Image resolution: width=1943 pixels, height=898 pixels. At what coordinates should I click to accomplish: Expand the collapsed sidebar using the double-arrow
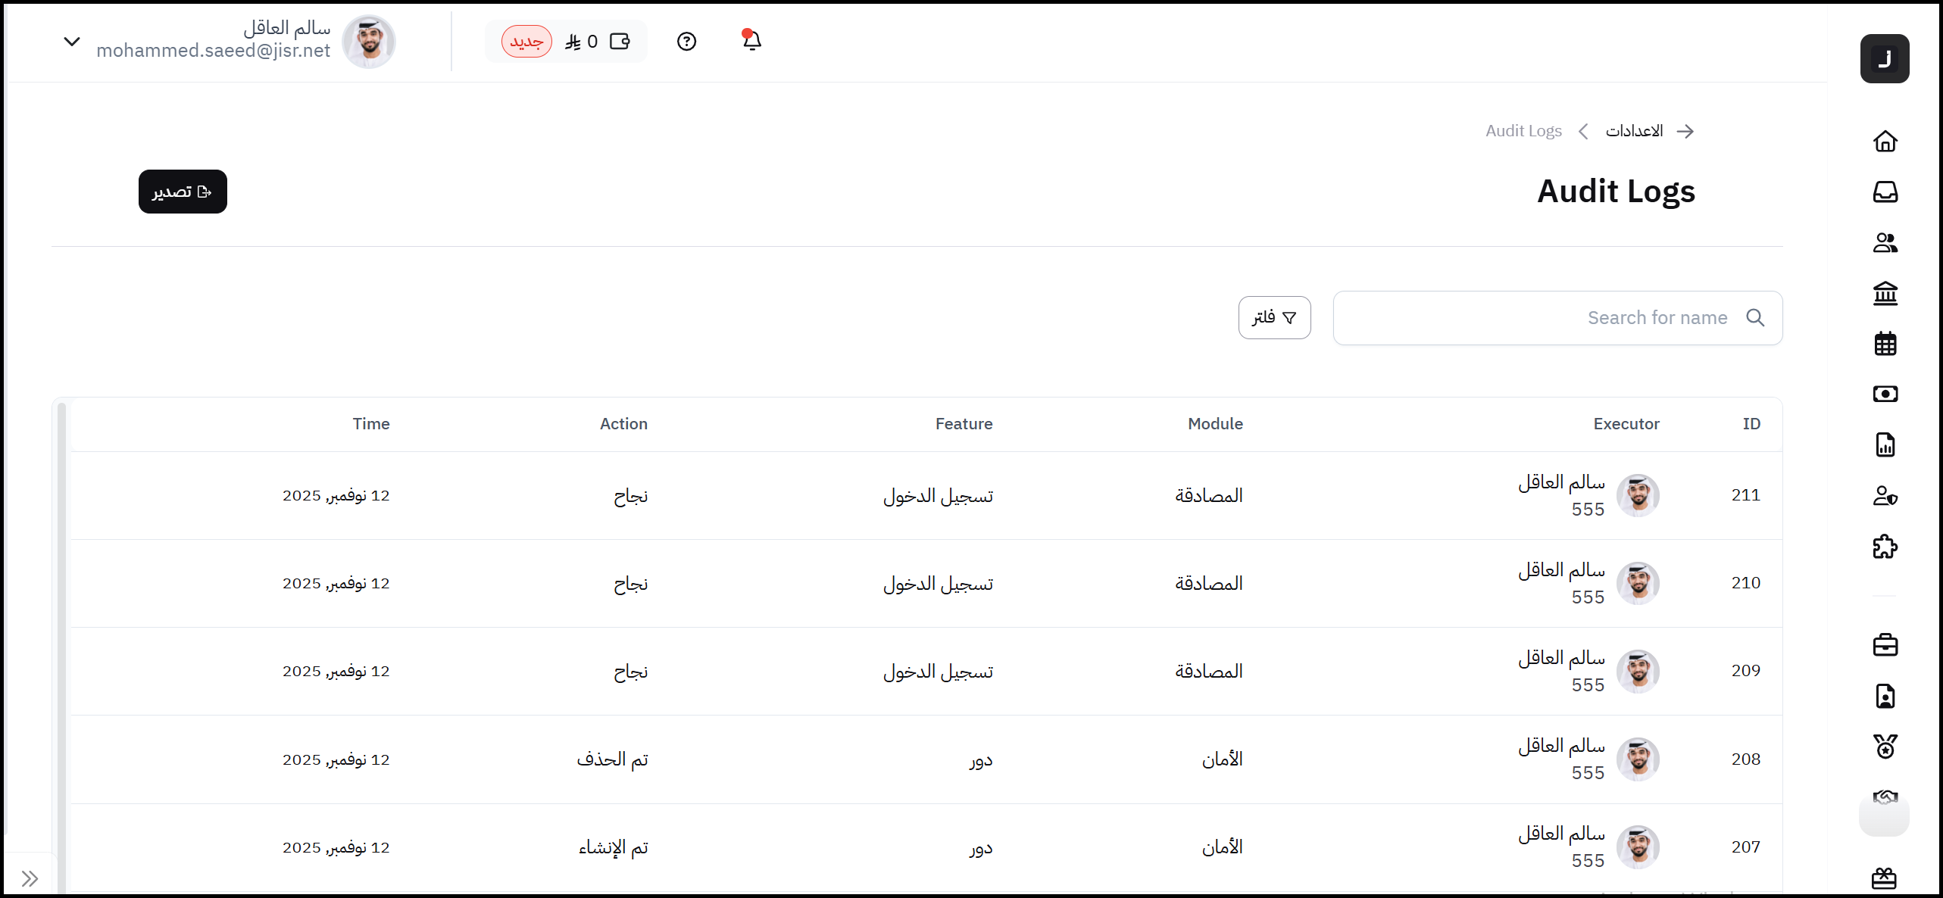[30, 878]
